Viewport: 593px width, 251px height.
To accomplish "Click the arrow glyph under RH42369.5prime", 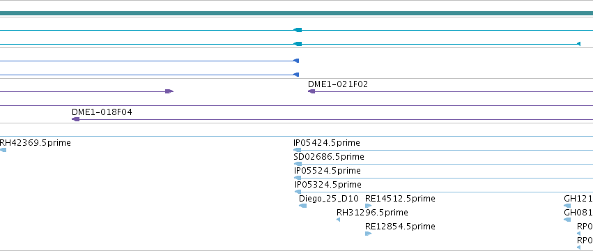I will 3,150.
